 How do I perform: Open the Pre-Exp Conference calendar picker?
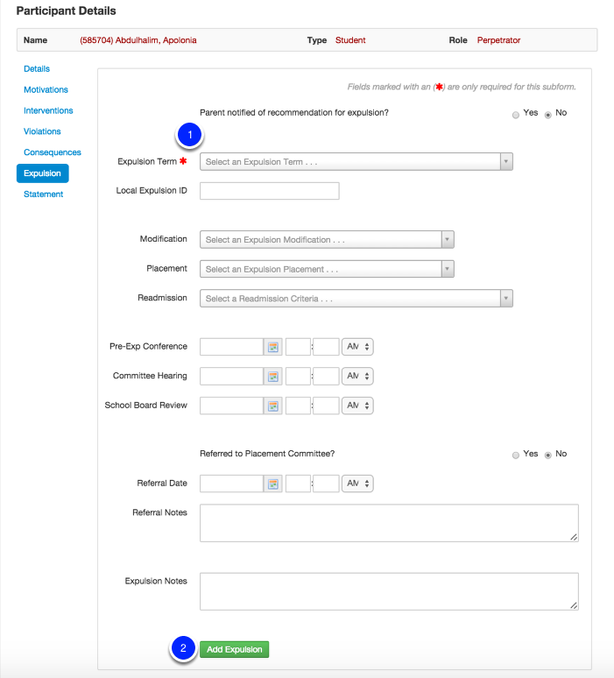click(x=273, y=347)
